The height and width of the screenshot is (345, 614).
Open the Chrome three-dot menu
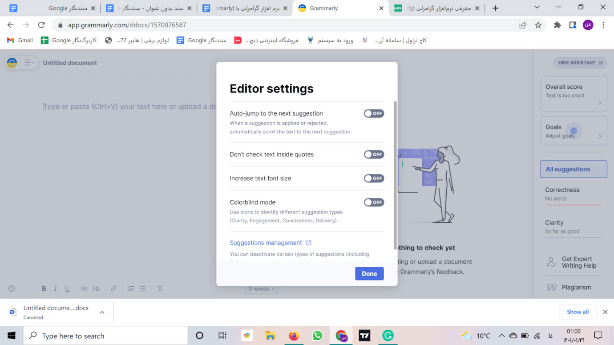coord(603,25)
